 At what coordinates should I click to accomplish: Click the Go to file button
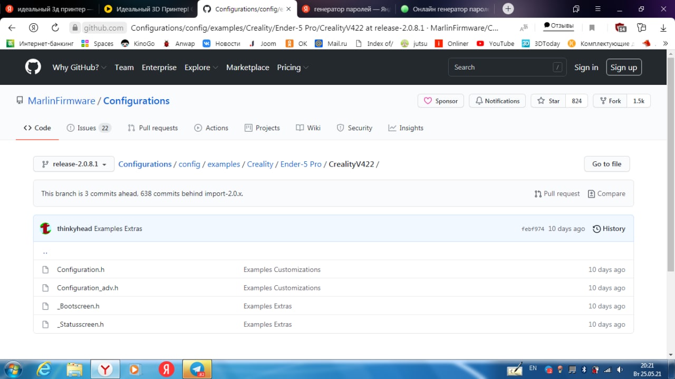(607, 164)
